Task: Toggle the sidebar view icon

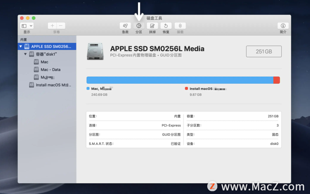Action: [x=24, y=26]
